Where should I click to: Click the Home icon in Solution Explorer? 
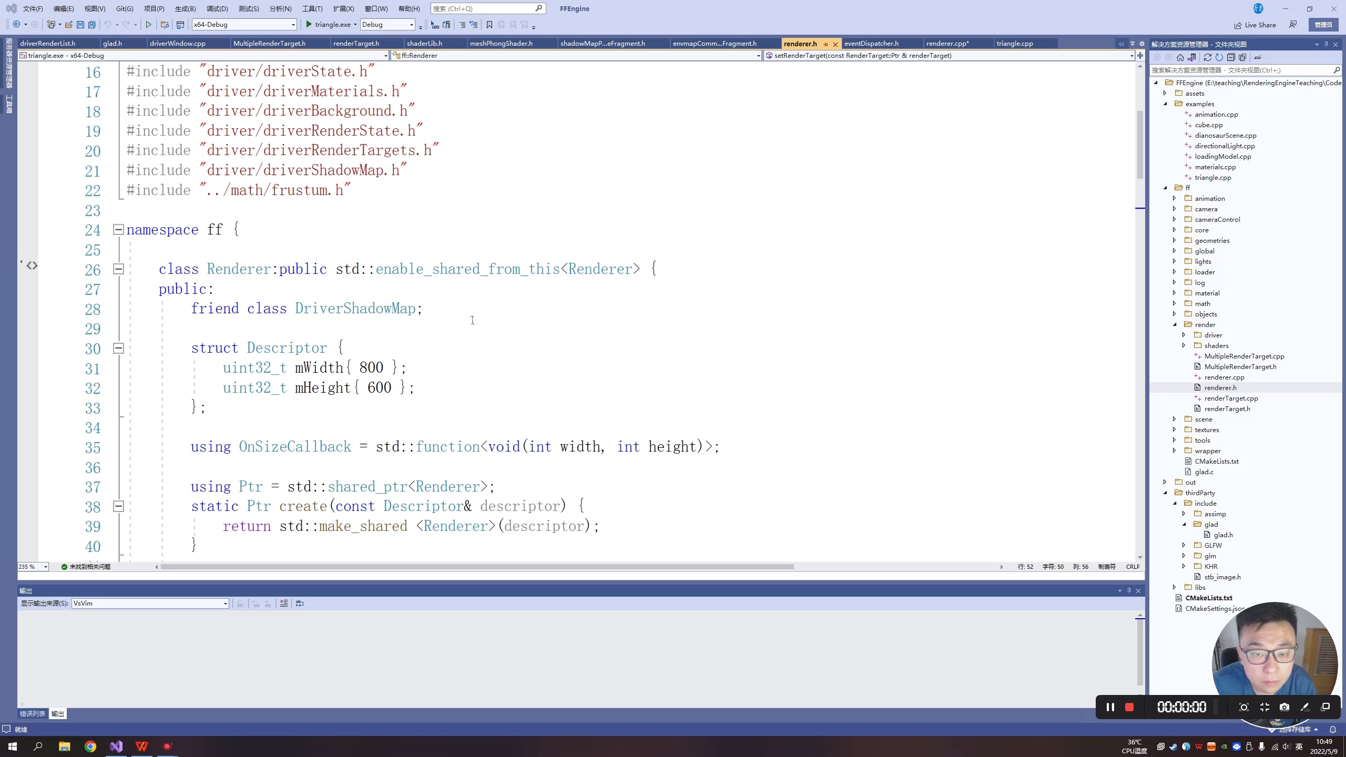[x=1180, y=57]
